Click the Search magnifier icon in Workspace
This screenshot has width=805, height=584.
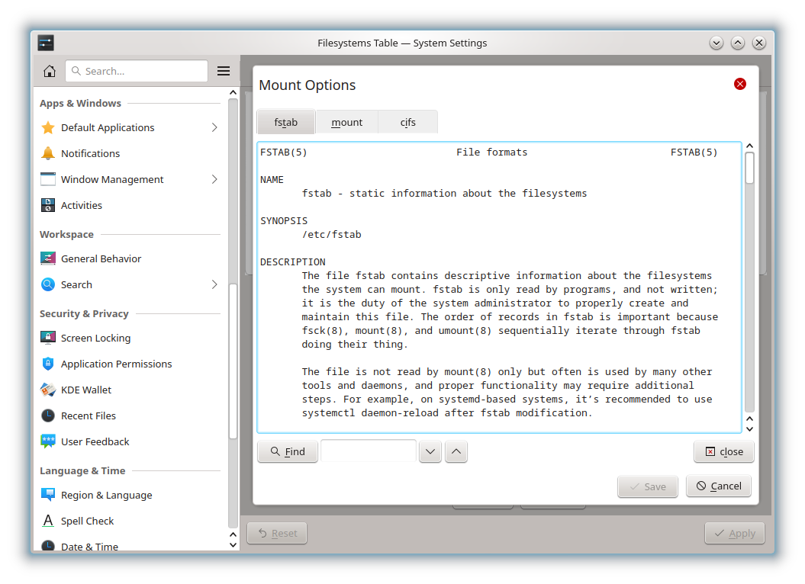click(x=48, y=284)
